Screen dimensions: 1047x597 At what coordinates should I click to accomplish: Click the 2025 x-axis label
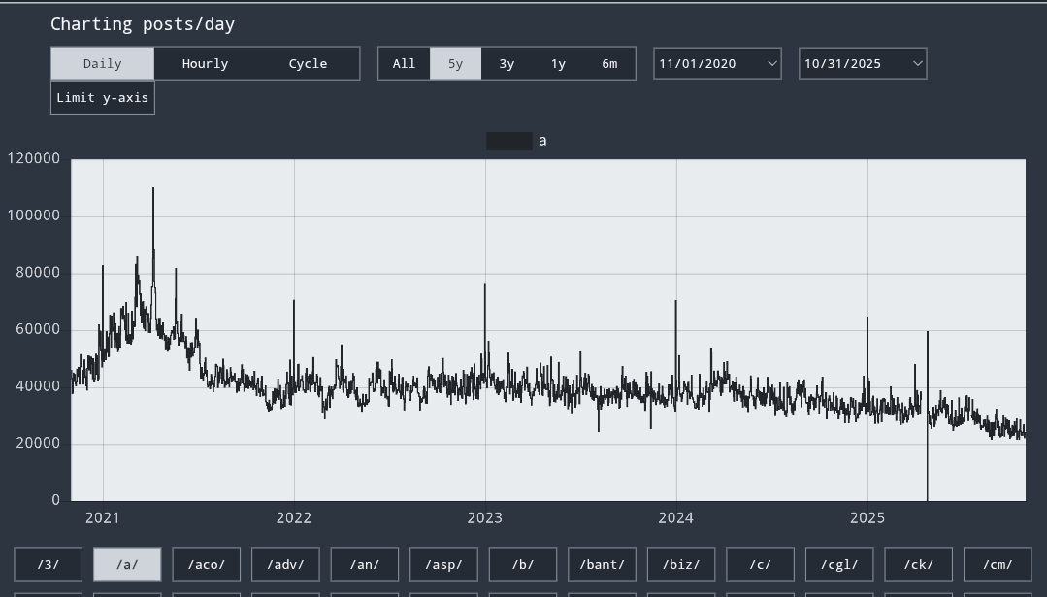[x=867, y=518]
